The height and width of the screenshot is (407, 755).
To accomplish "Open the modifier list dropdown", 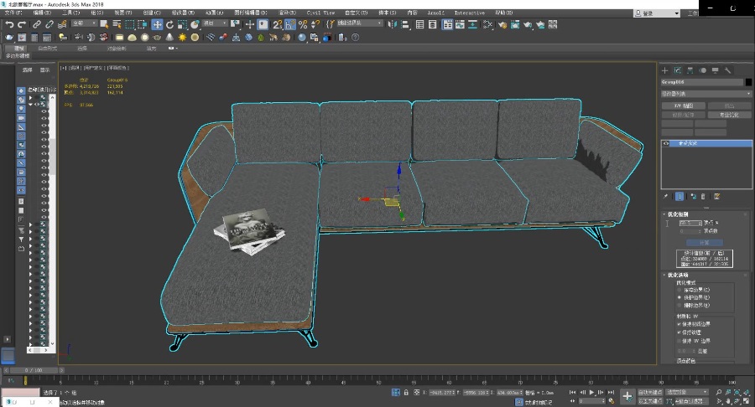I will [x=706, y=94].
